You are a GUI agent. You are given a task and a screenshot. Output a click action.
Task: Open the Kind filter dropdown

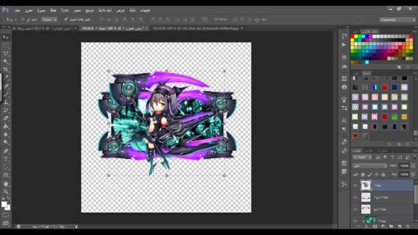(362, 157)
